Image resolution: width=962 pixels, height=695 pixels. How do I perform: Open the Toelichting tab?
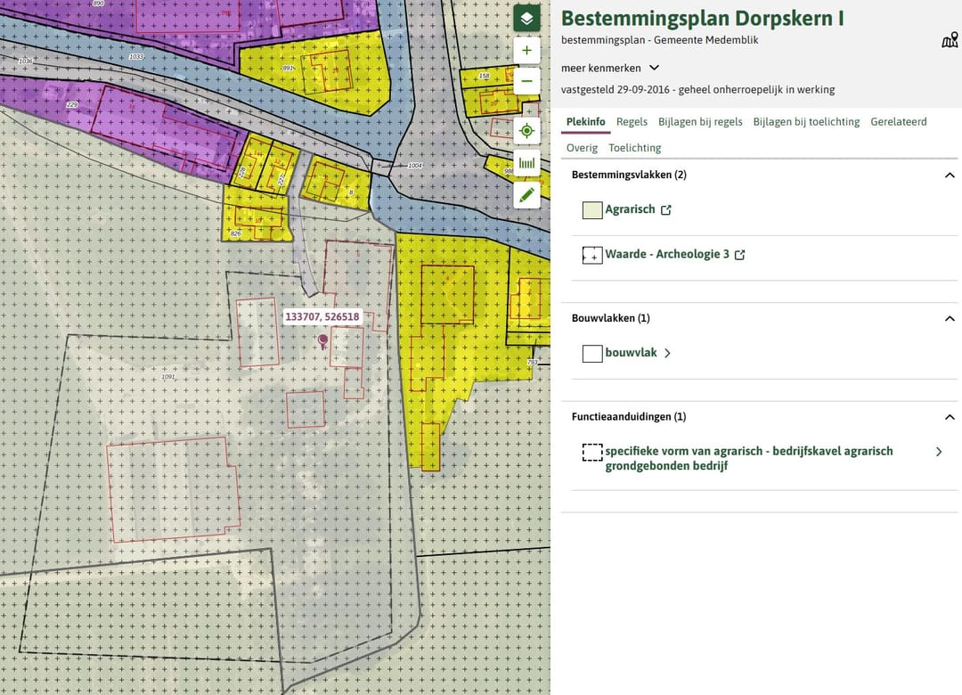[634, 148]
